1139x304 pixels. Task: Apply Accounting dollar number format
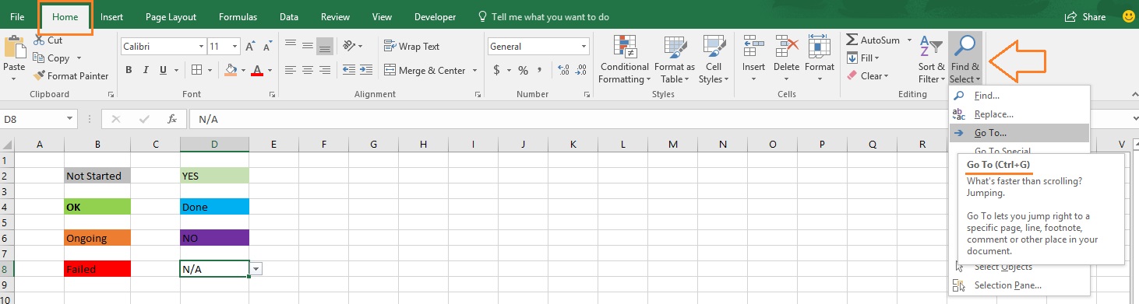pos(496,71)
